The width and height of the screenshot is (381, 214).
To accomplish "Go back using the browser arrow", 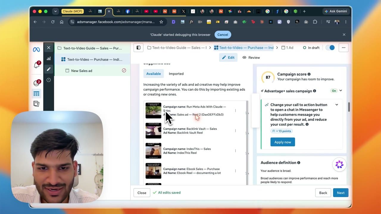I will 35,22.
